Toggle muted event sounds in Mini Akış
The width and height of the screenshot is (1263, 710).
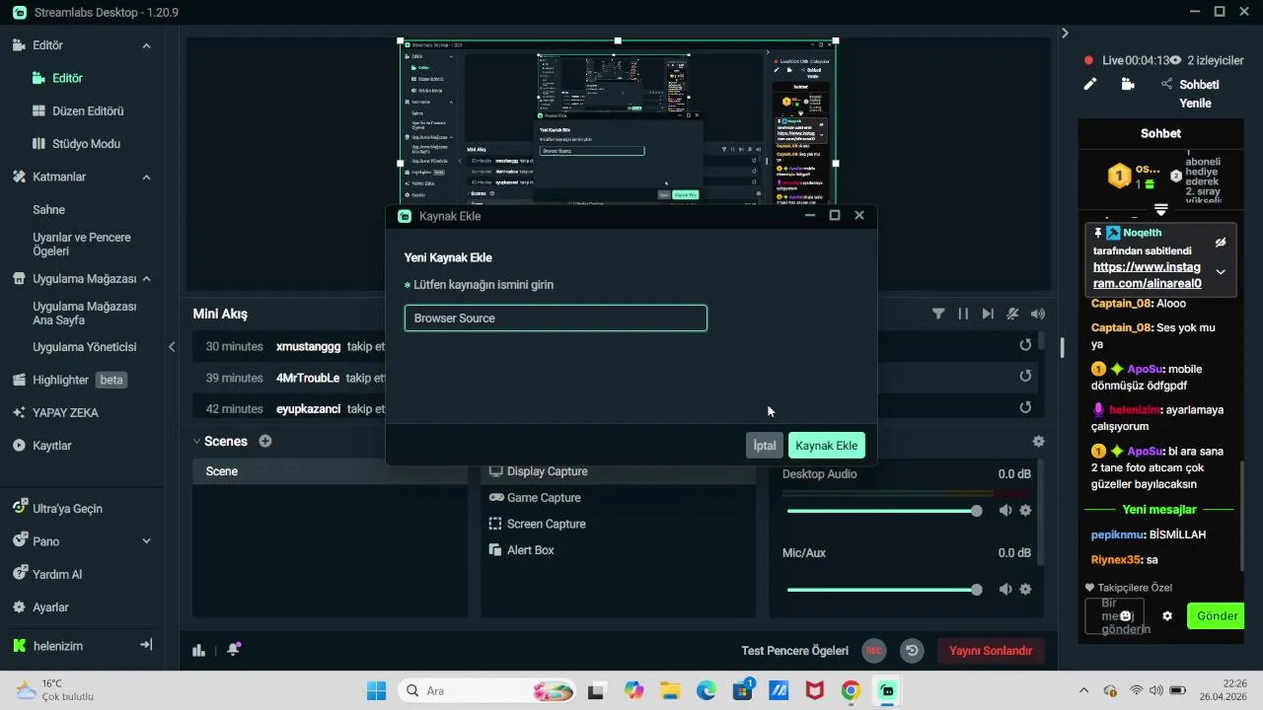point(1012,314)
